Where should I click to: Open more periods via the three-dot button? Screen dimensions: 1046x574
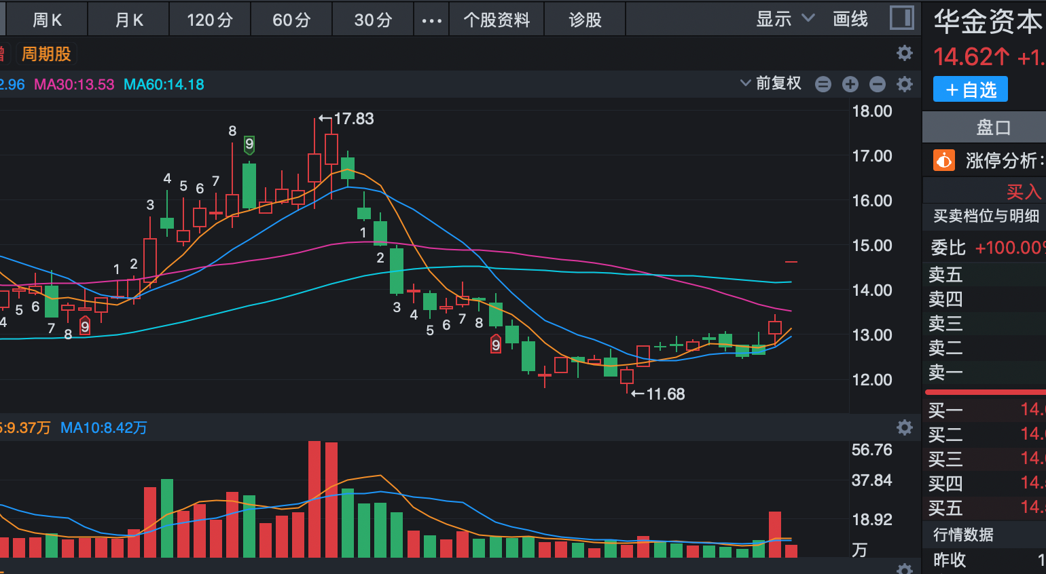(431, 20)
